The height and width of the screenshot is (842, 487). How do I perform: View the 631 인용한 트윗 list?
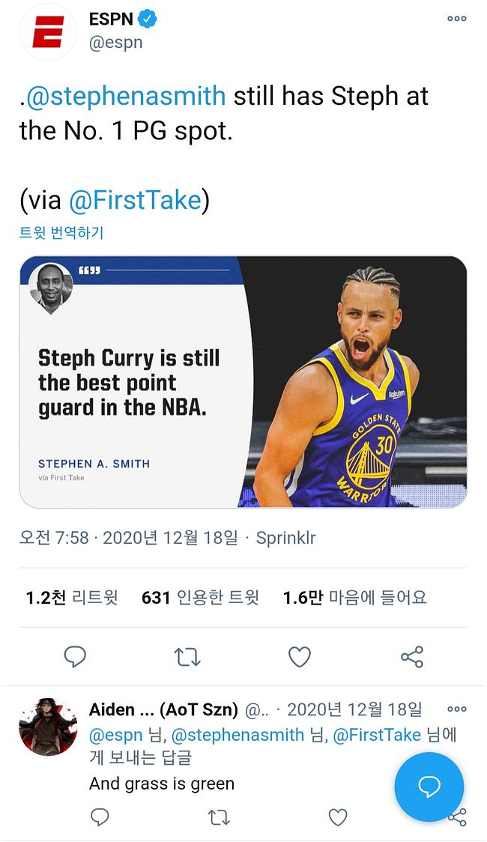200,598
